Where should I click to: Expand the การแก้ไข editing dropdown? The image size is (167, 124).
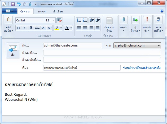163,31
